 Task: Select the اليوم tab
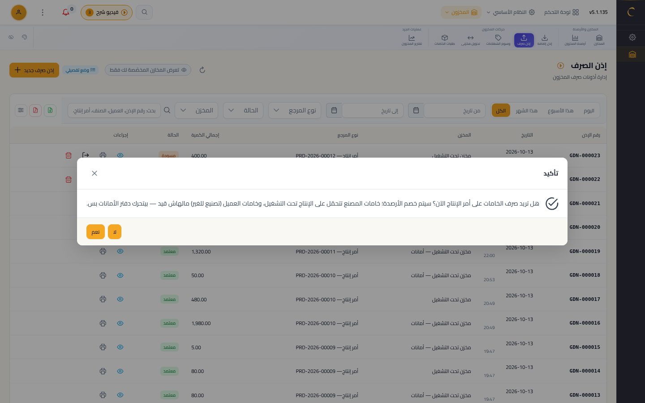(x=589, y=111)
